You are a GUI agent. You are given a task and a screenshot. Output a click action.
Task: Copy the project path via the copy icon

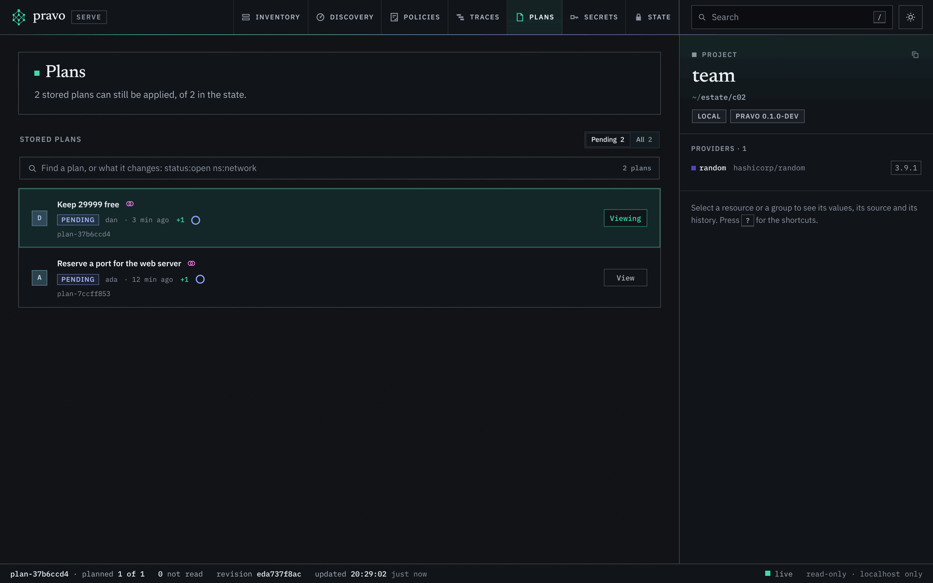[x=915, y=55]
